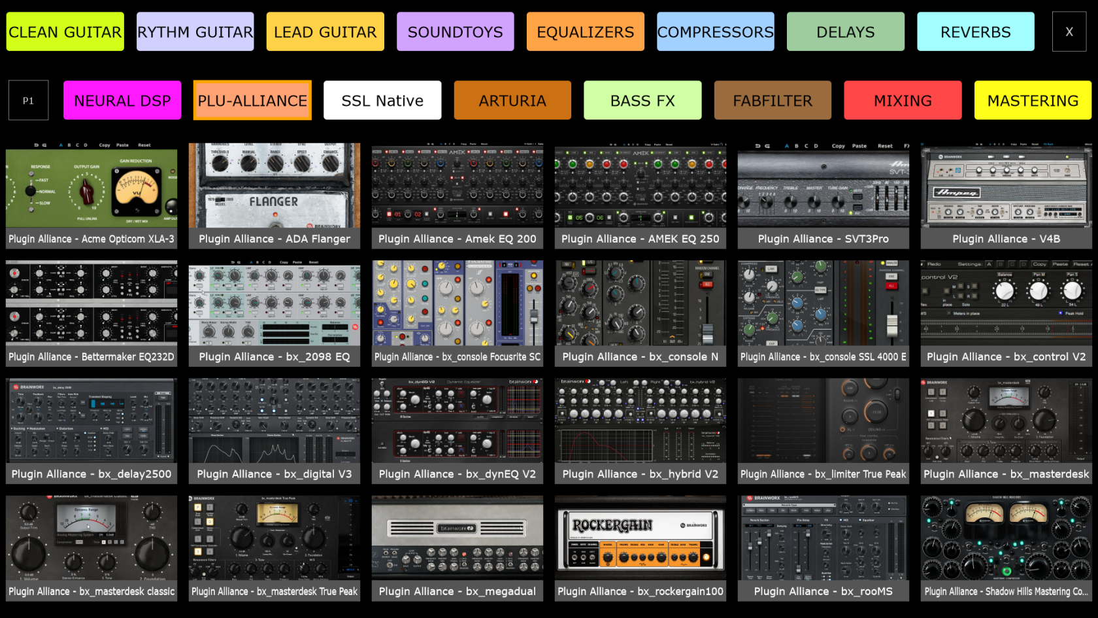Switch to EQUALIZERS category

tap(586, 31)
